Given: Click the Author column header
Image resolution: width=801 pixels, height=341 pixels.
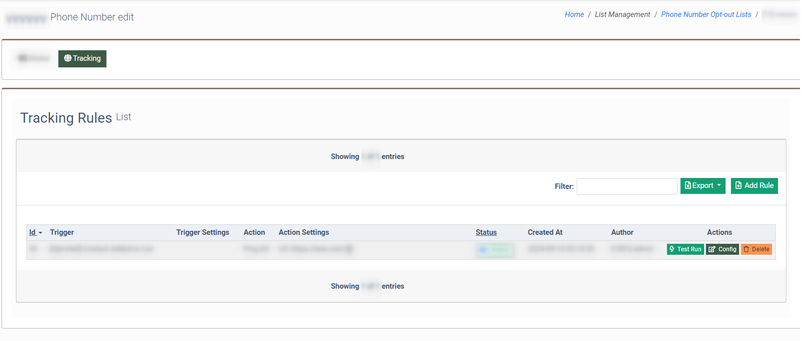Looking at the screenshot, I should [x=622, y=232].
